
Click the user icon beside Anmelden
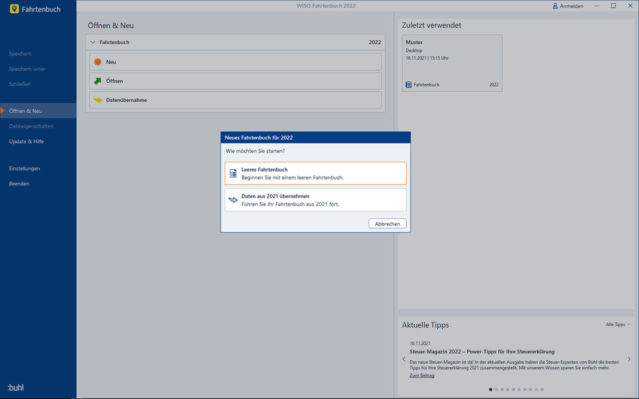point(555,6)
